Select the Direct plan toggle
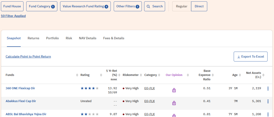Viewport: 274px width, 117px height. tap(199, 6)
